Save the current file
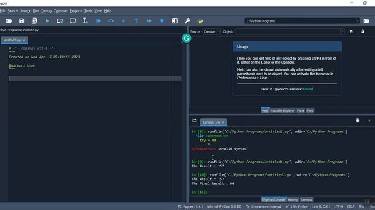This screenshot has width=375, height=210. tap(22, 21)
